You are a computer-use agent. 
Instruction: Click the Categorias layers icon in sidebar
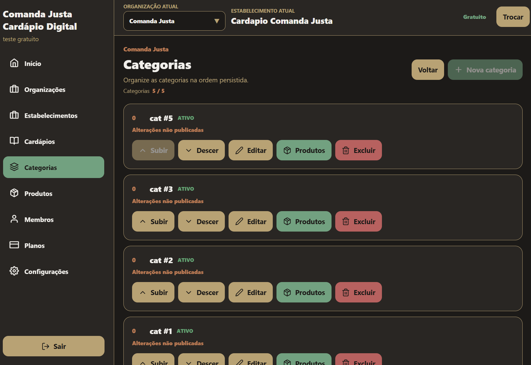(x=14, y=167)
